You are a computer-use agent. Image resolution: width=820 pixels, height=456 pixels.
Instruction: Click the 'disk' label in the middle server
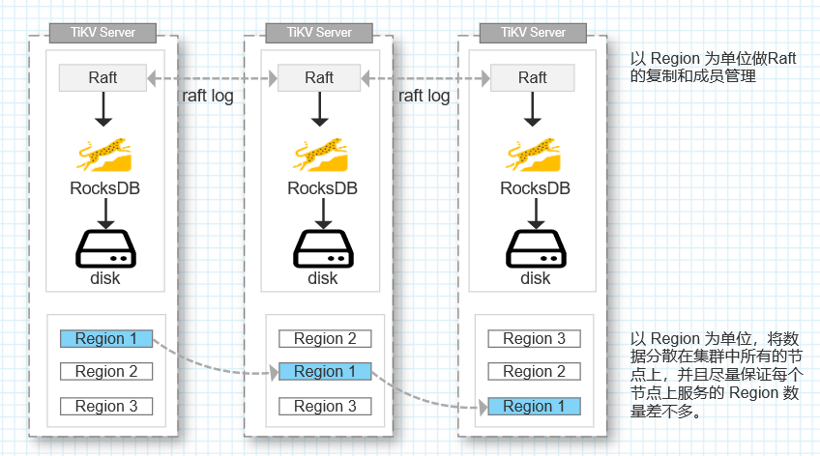(323, 278)
